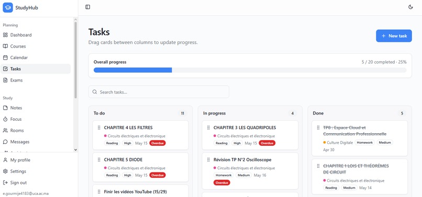Click the magnifier icon in search box
Viewport: 422px width, 197px height.
pos(94,92)
